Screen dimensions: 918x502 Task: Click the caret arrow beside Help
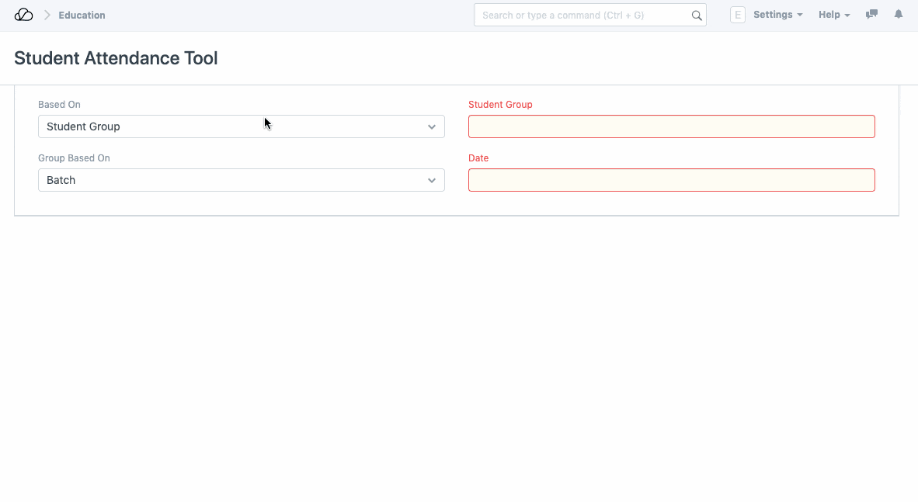click(847, 16)
